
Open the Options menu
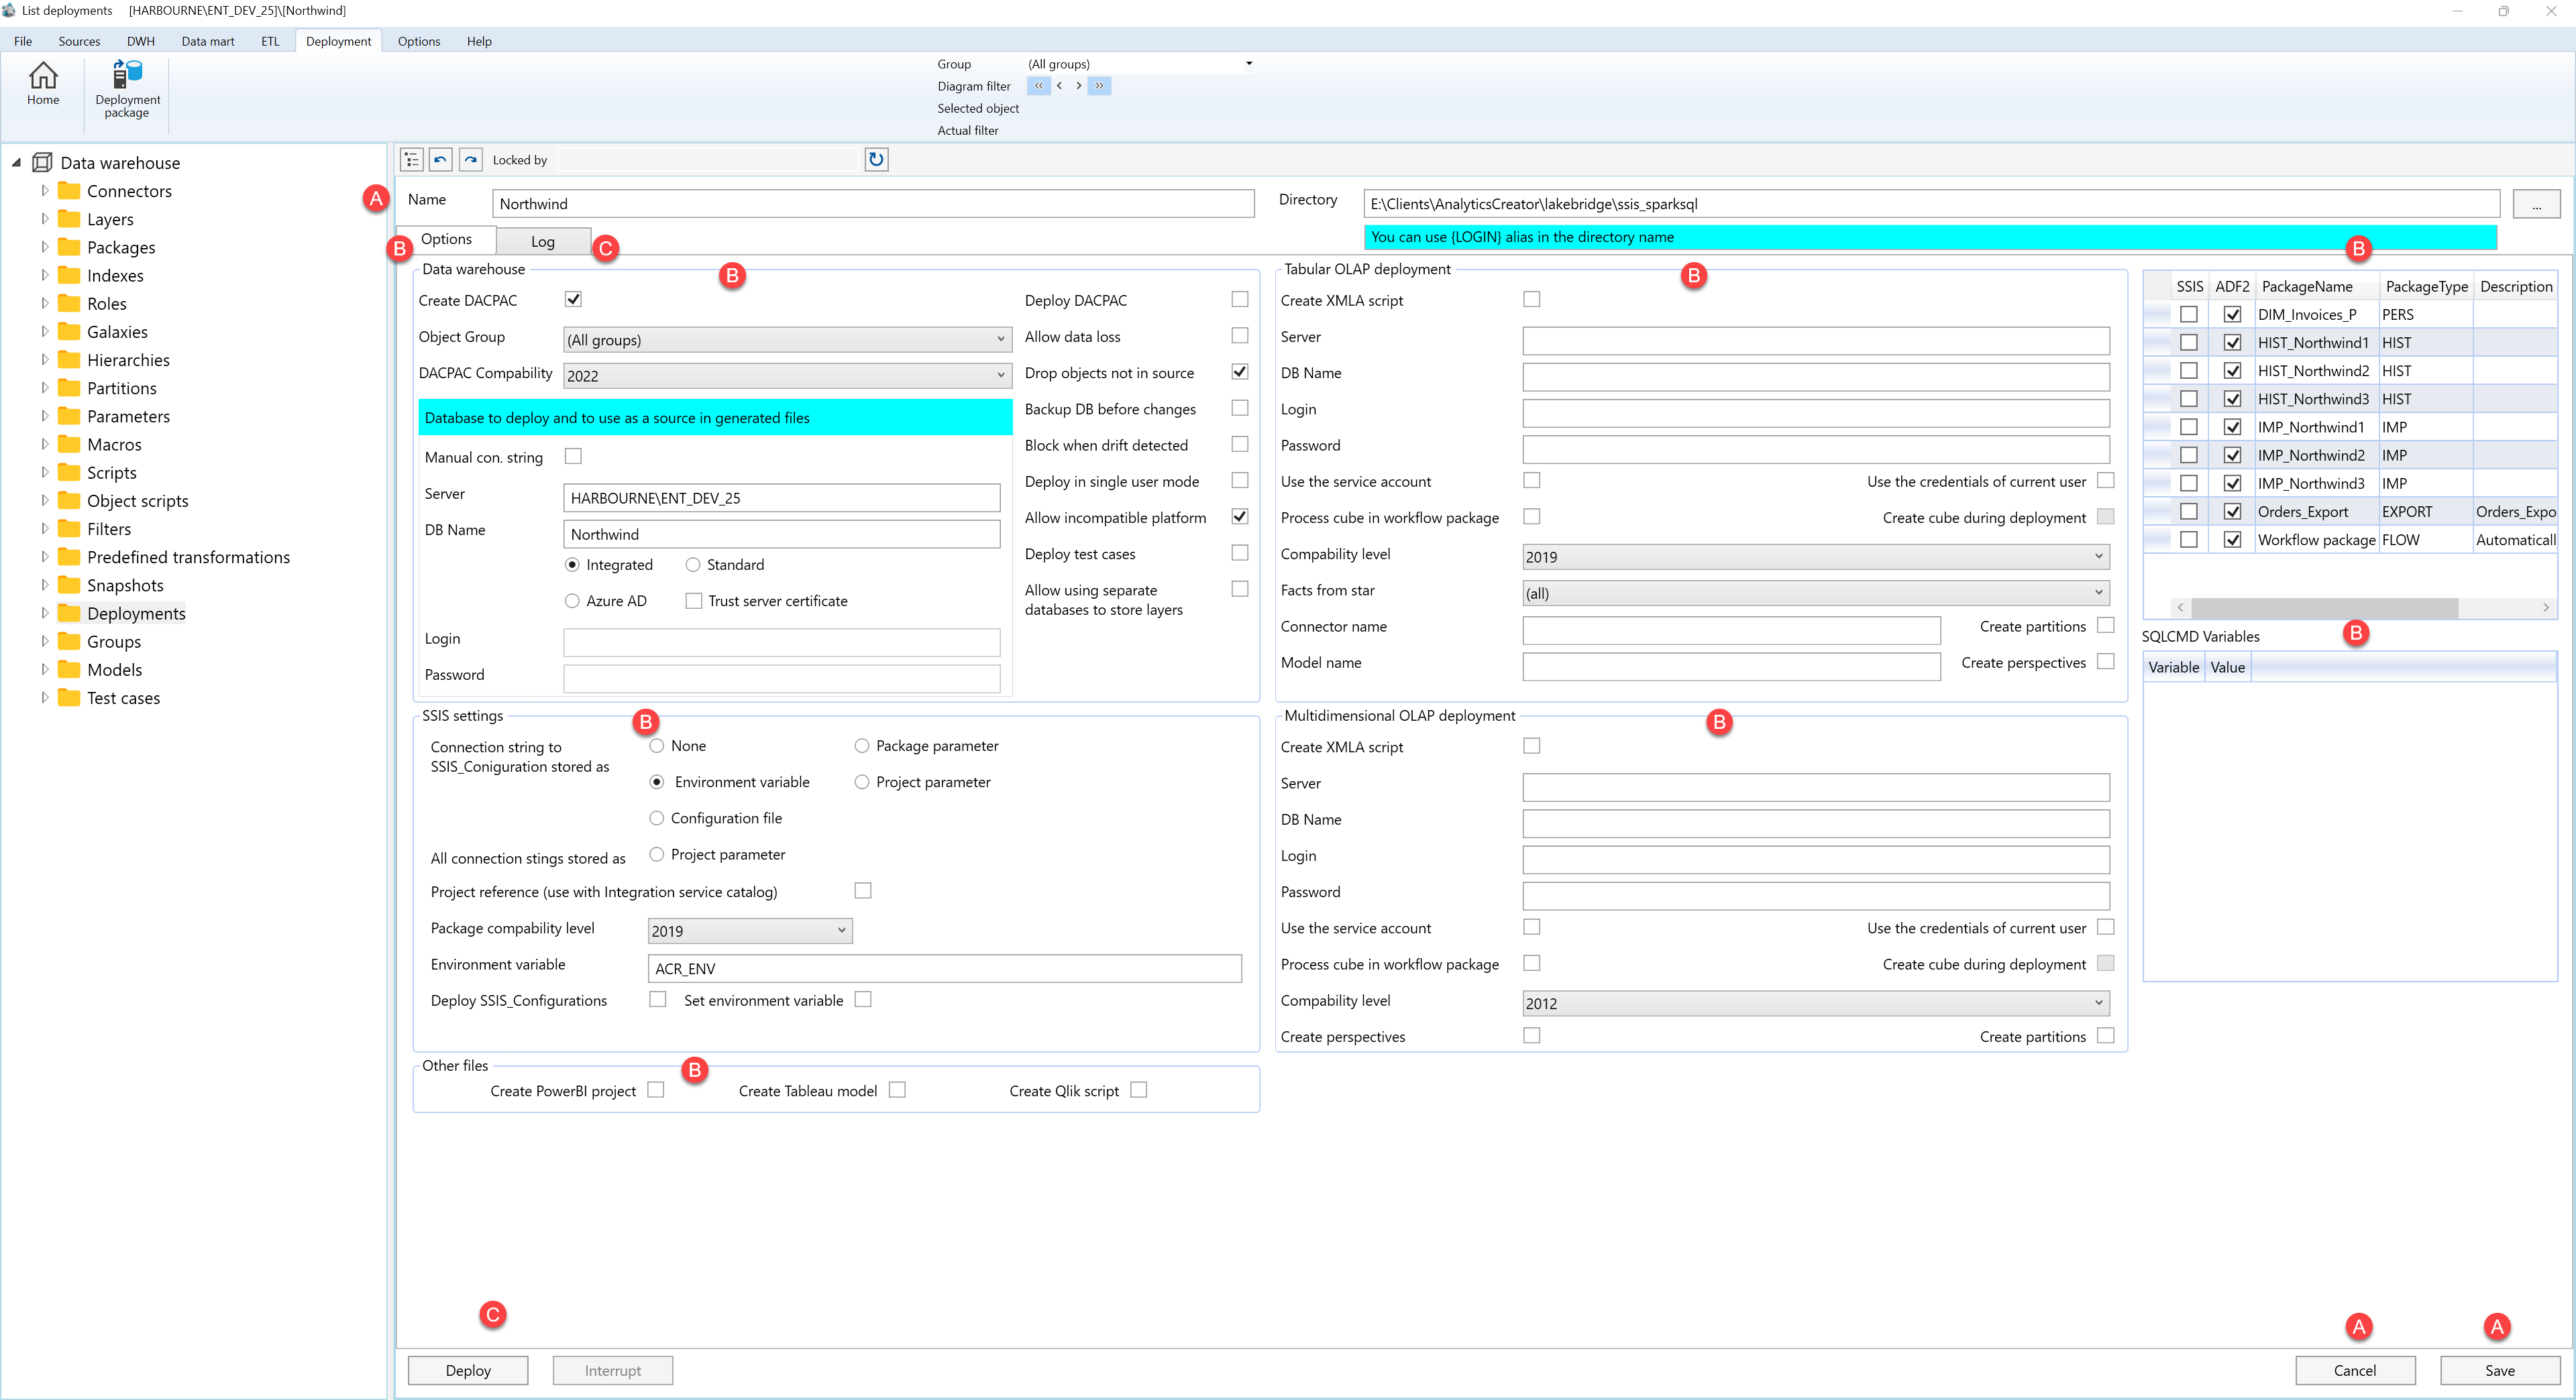tap(419, 41)
